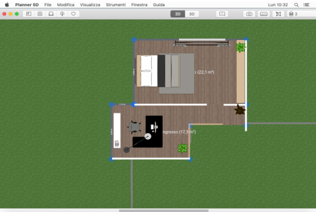Click the top-left bedroom wall corner handle
The height and width of the screenshot is (212, 316).
[134, 40]
